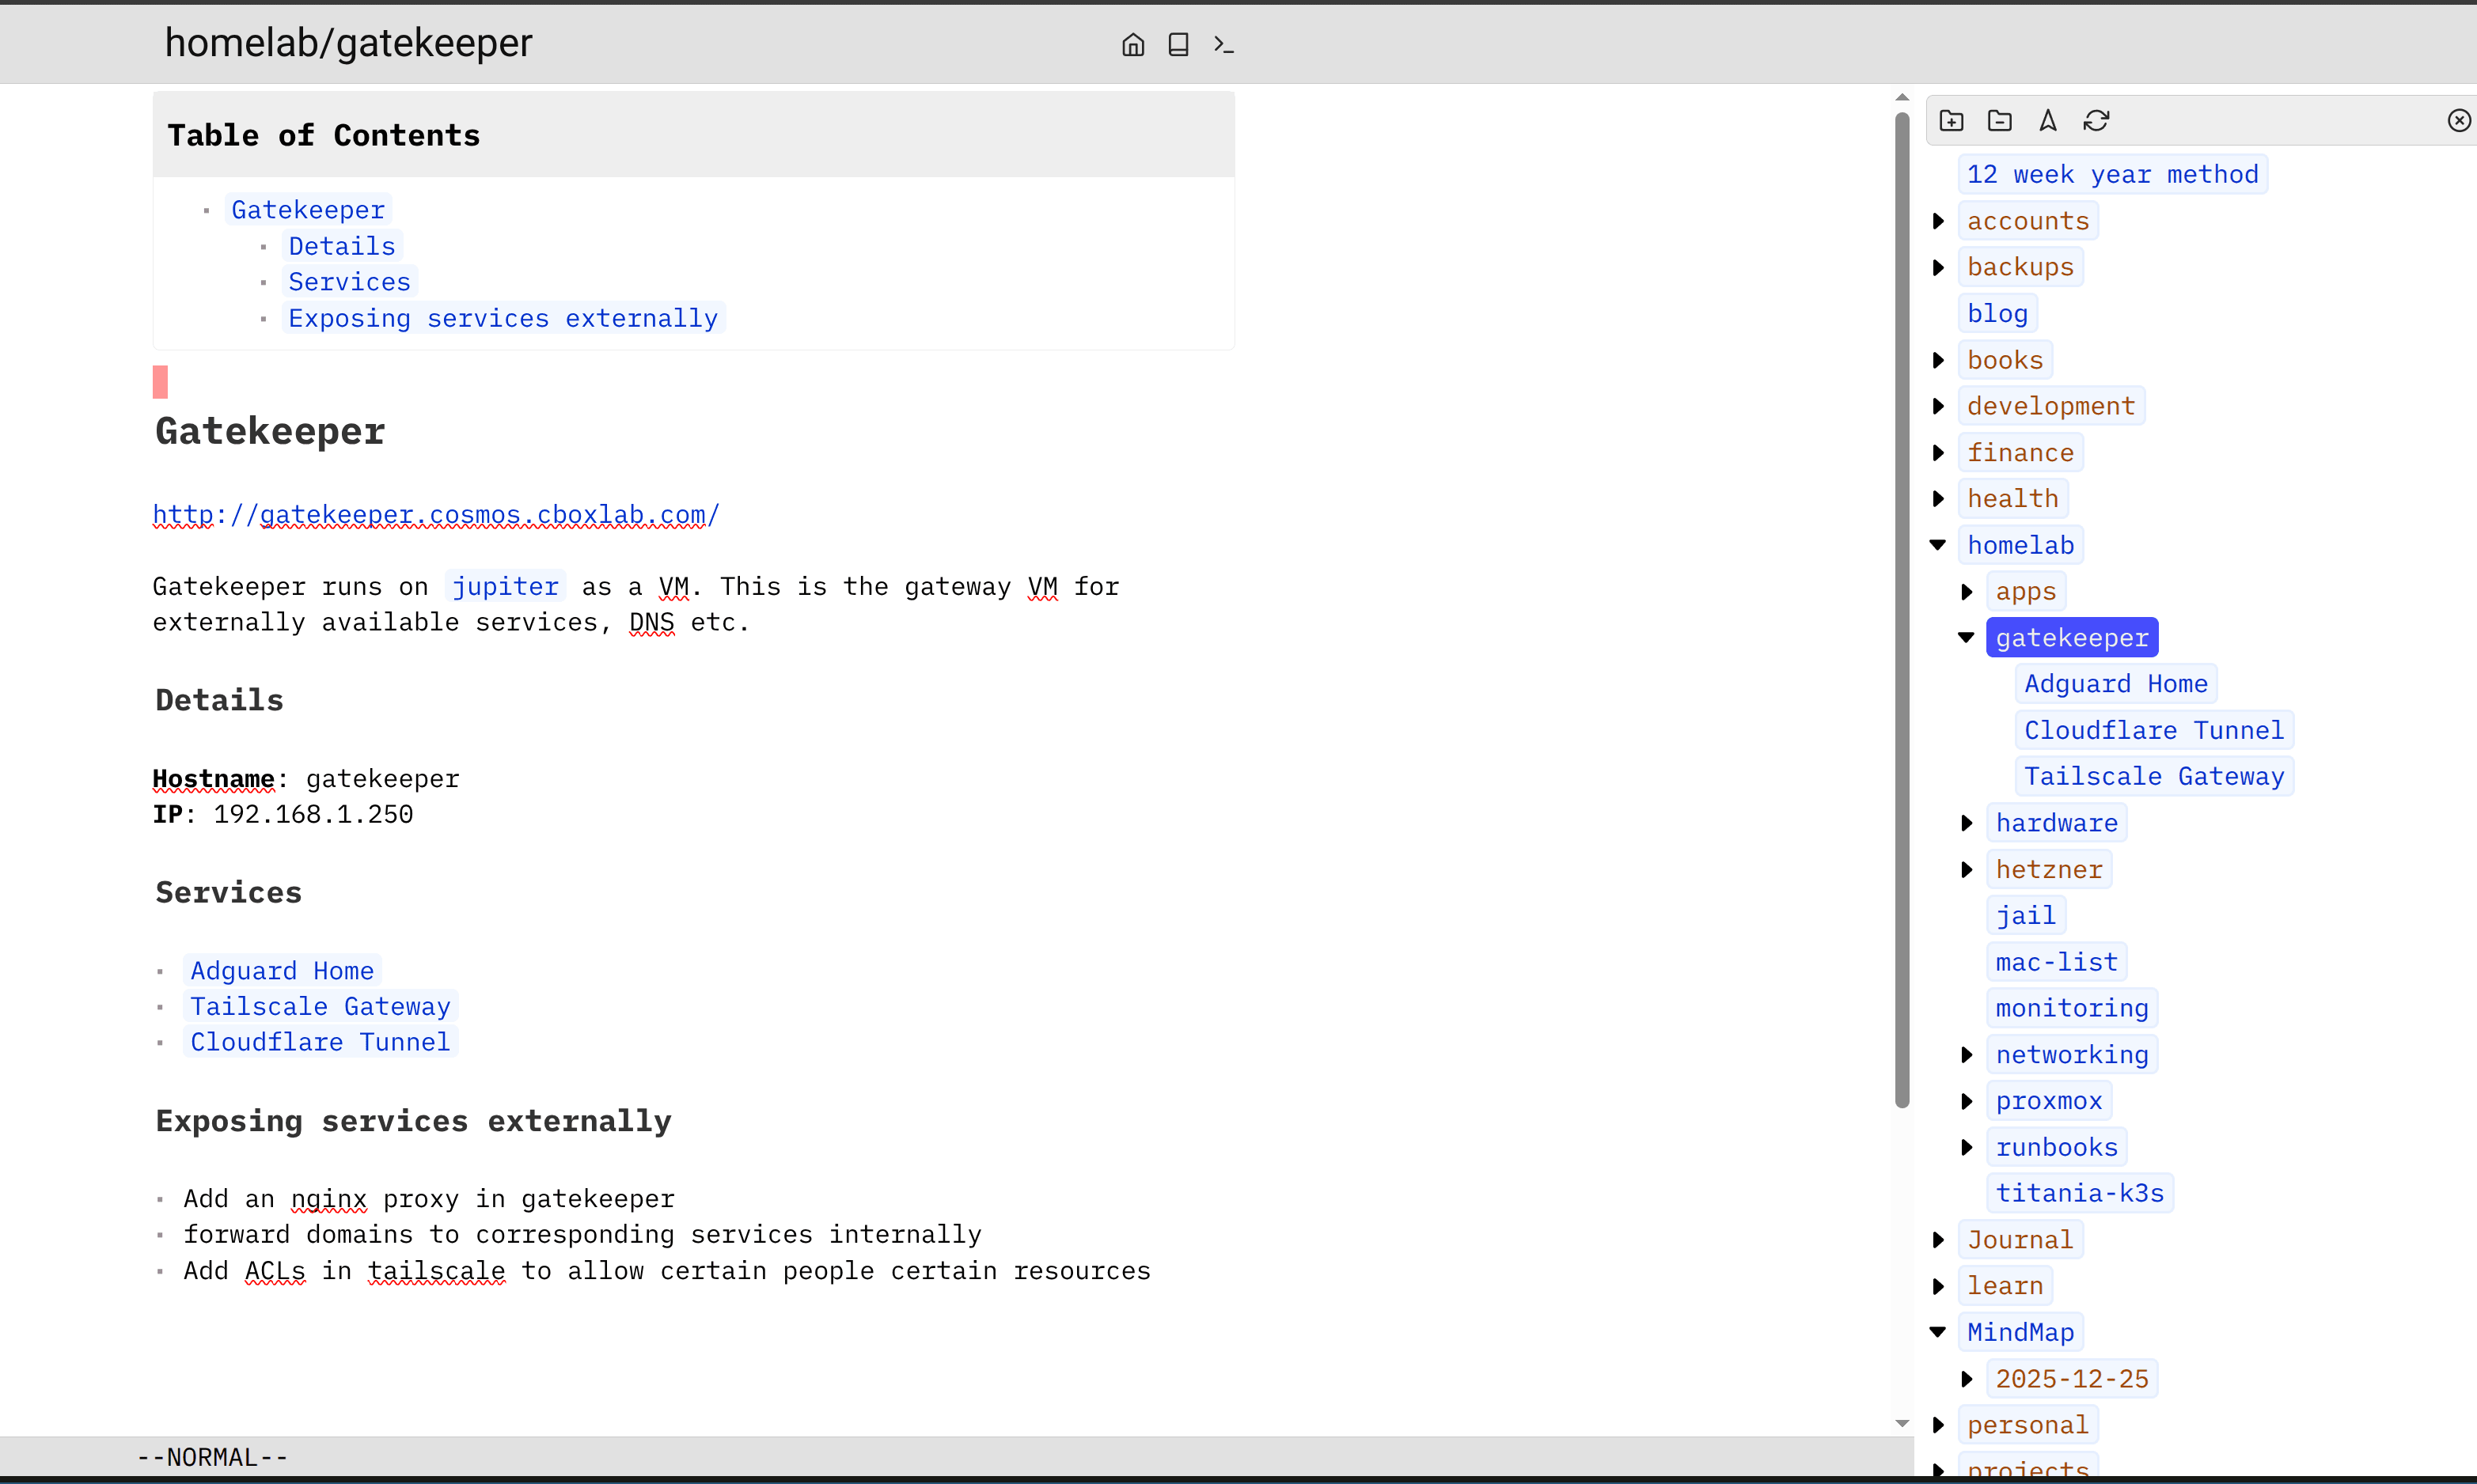Open the Cloudflare Tunnel page link
The image size is (2477, 1484).
tap(319, 1041)
